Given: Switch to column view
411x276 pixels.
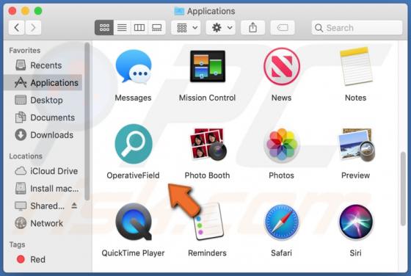Looking at the screenshot, I should [139, 27].
